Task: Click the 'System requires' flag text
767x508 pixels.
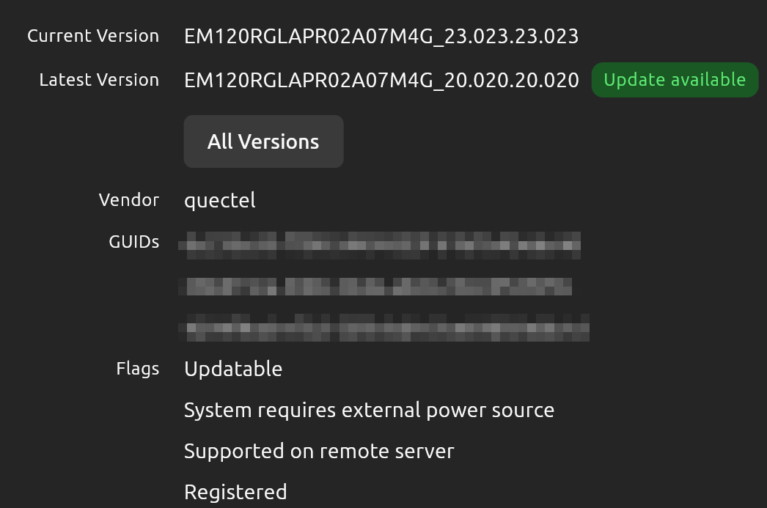Action: pos(260,411)
